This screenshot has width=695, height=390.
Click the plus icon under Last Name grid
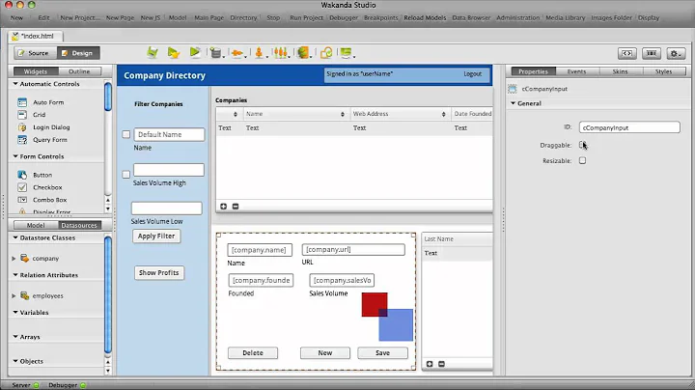pos(430,364)
